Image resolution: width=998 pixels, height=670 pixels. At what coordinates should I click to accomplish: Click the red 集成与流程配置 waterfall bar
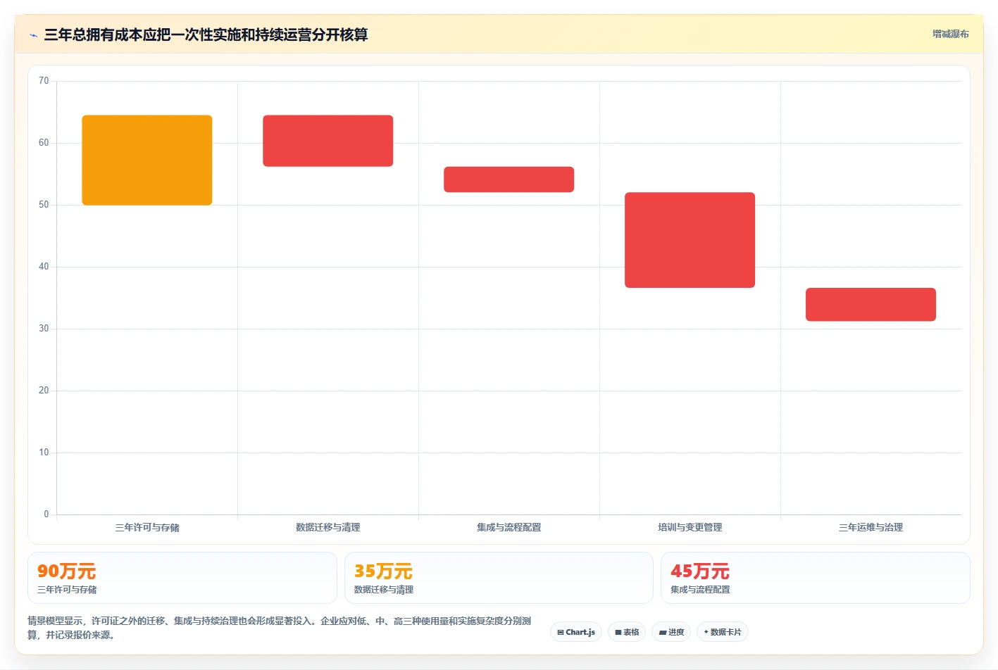(x=509, y=179)
